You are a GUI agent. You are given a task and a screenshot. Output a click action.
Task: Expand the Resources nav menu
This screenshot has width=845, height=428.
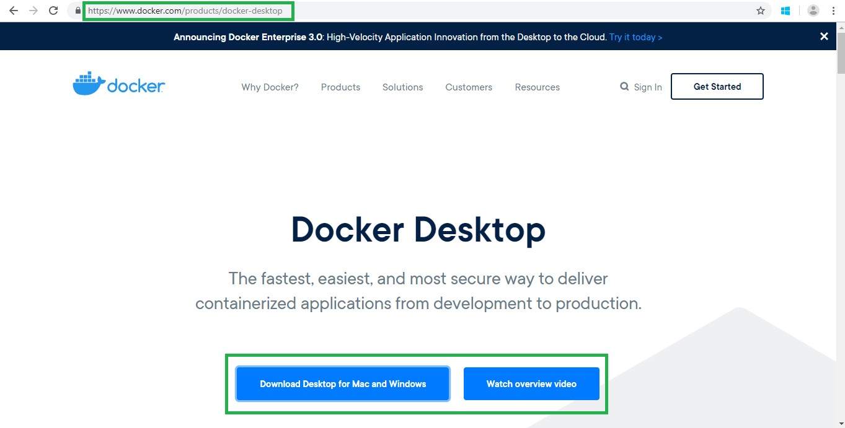click(537, 87)
